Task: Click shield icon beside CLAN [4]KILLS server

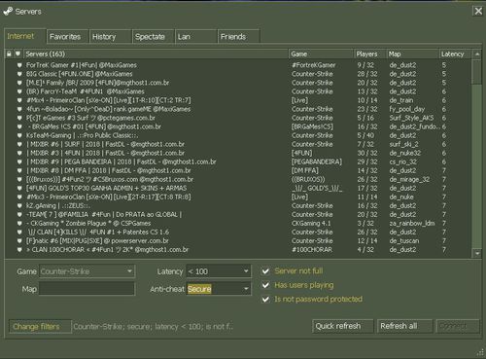Action: [19, 232]
